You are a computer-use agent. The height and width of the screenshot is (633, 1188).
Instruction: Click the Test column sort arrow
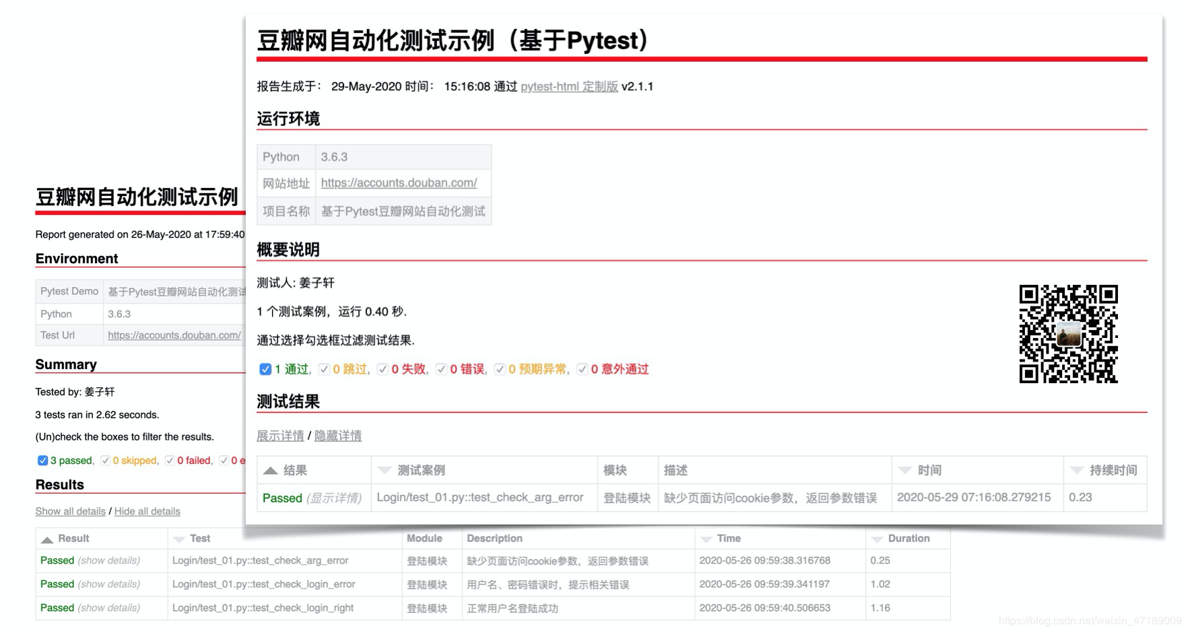(178, 538)
